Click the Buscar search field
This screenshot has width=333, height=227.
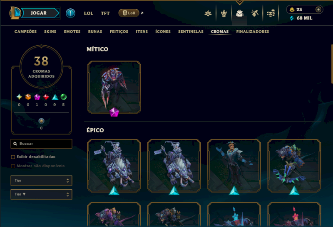(x=41, y=144)
